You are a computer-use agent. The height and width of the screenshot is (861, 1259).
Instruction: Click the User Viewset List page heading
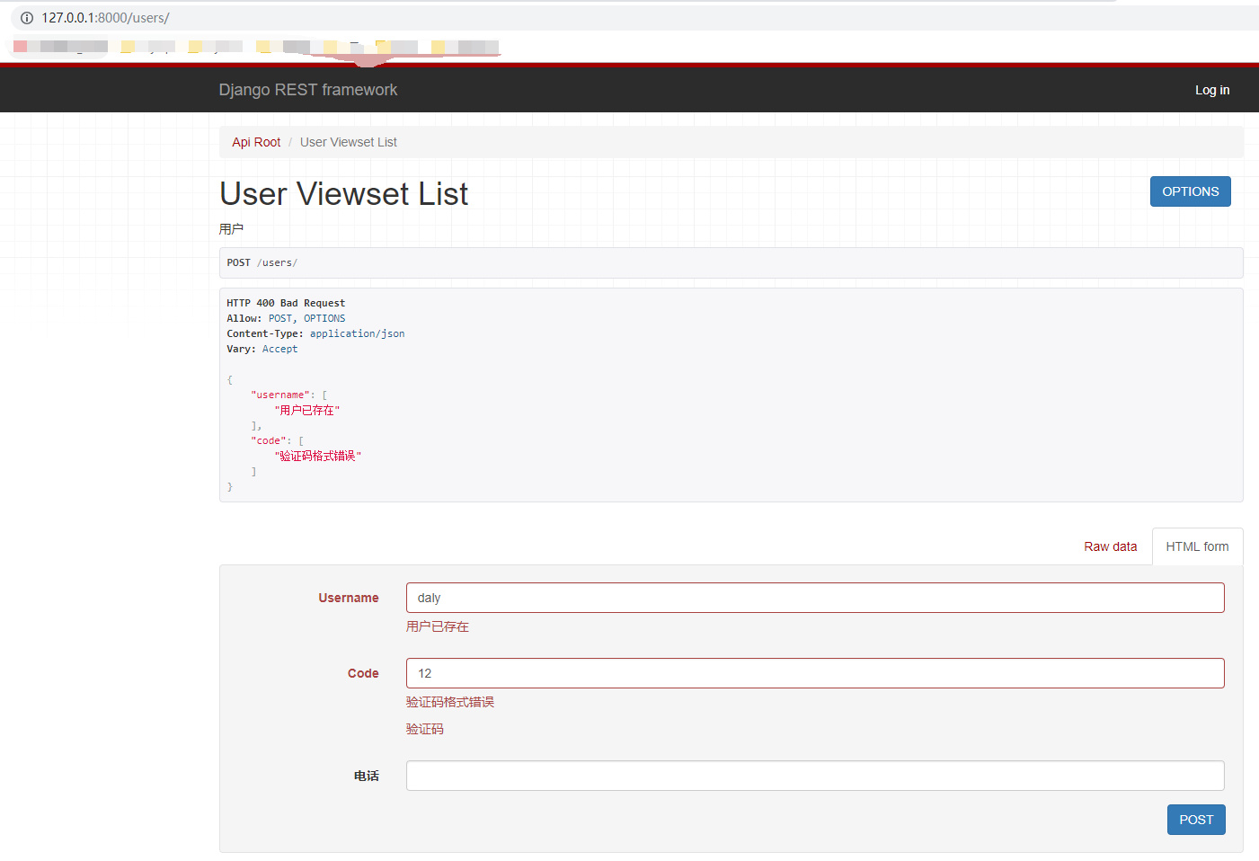pyautogui.click(x=343, y=194)
